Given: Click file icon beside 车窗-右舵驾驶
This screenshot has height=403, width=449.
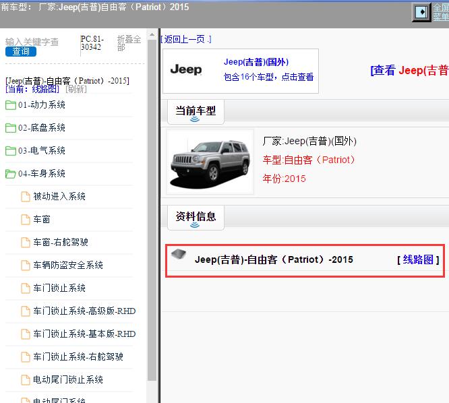Looking at the screenshot, I should [x=26, y=243].
